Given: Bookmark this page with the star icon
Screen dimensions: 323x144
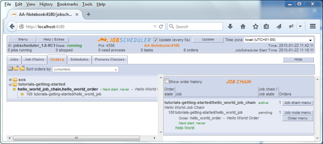Looking at the screenshot, I should 255,27.
